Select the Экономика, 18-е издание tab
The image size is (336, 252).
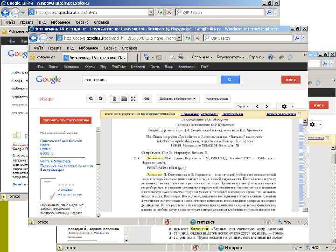click(x=95, y=57)
